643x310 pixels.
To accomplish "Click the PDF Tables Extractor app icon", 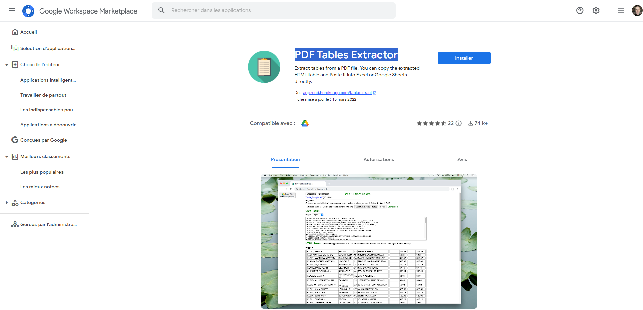I will (x=264, y=67).
